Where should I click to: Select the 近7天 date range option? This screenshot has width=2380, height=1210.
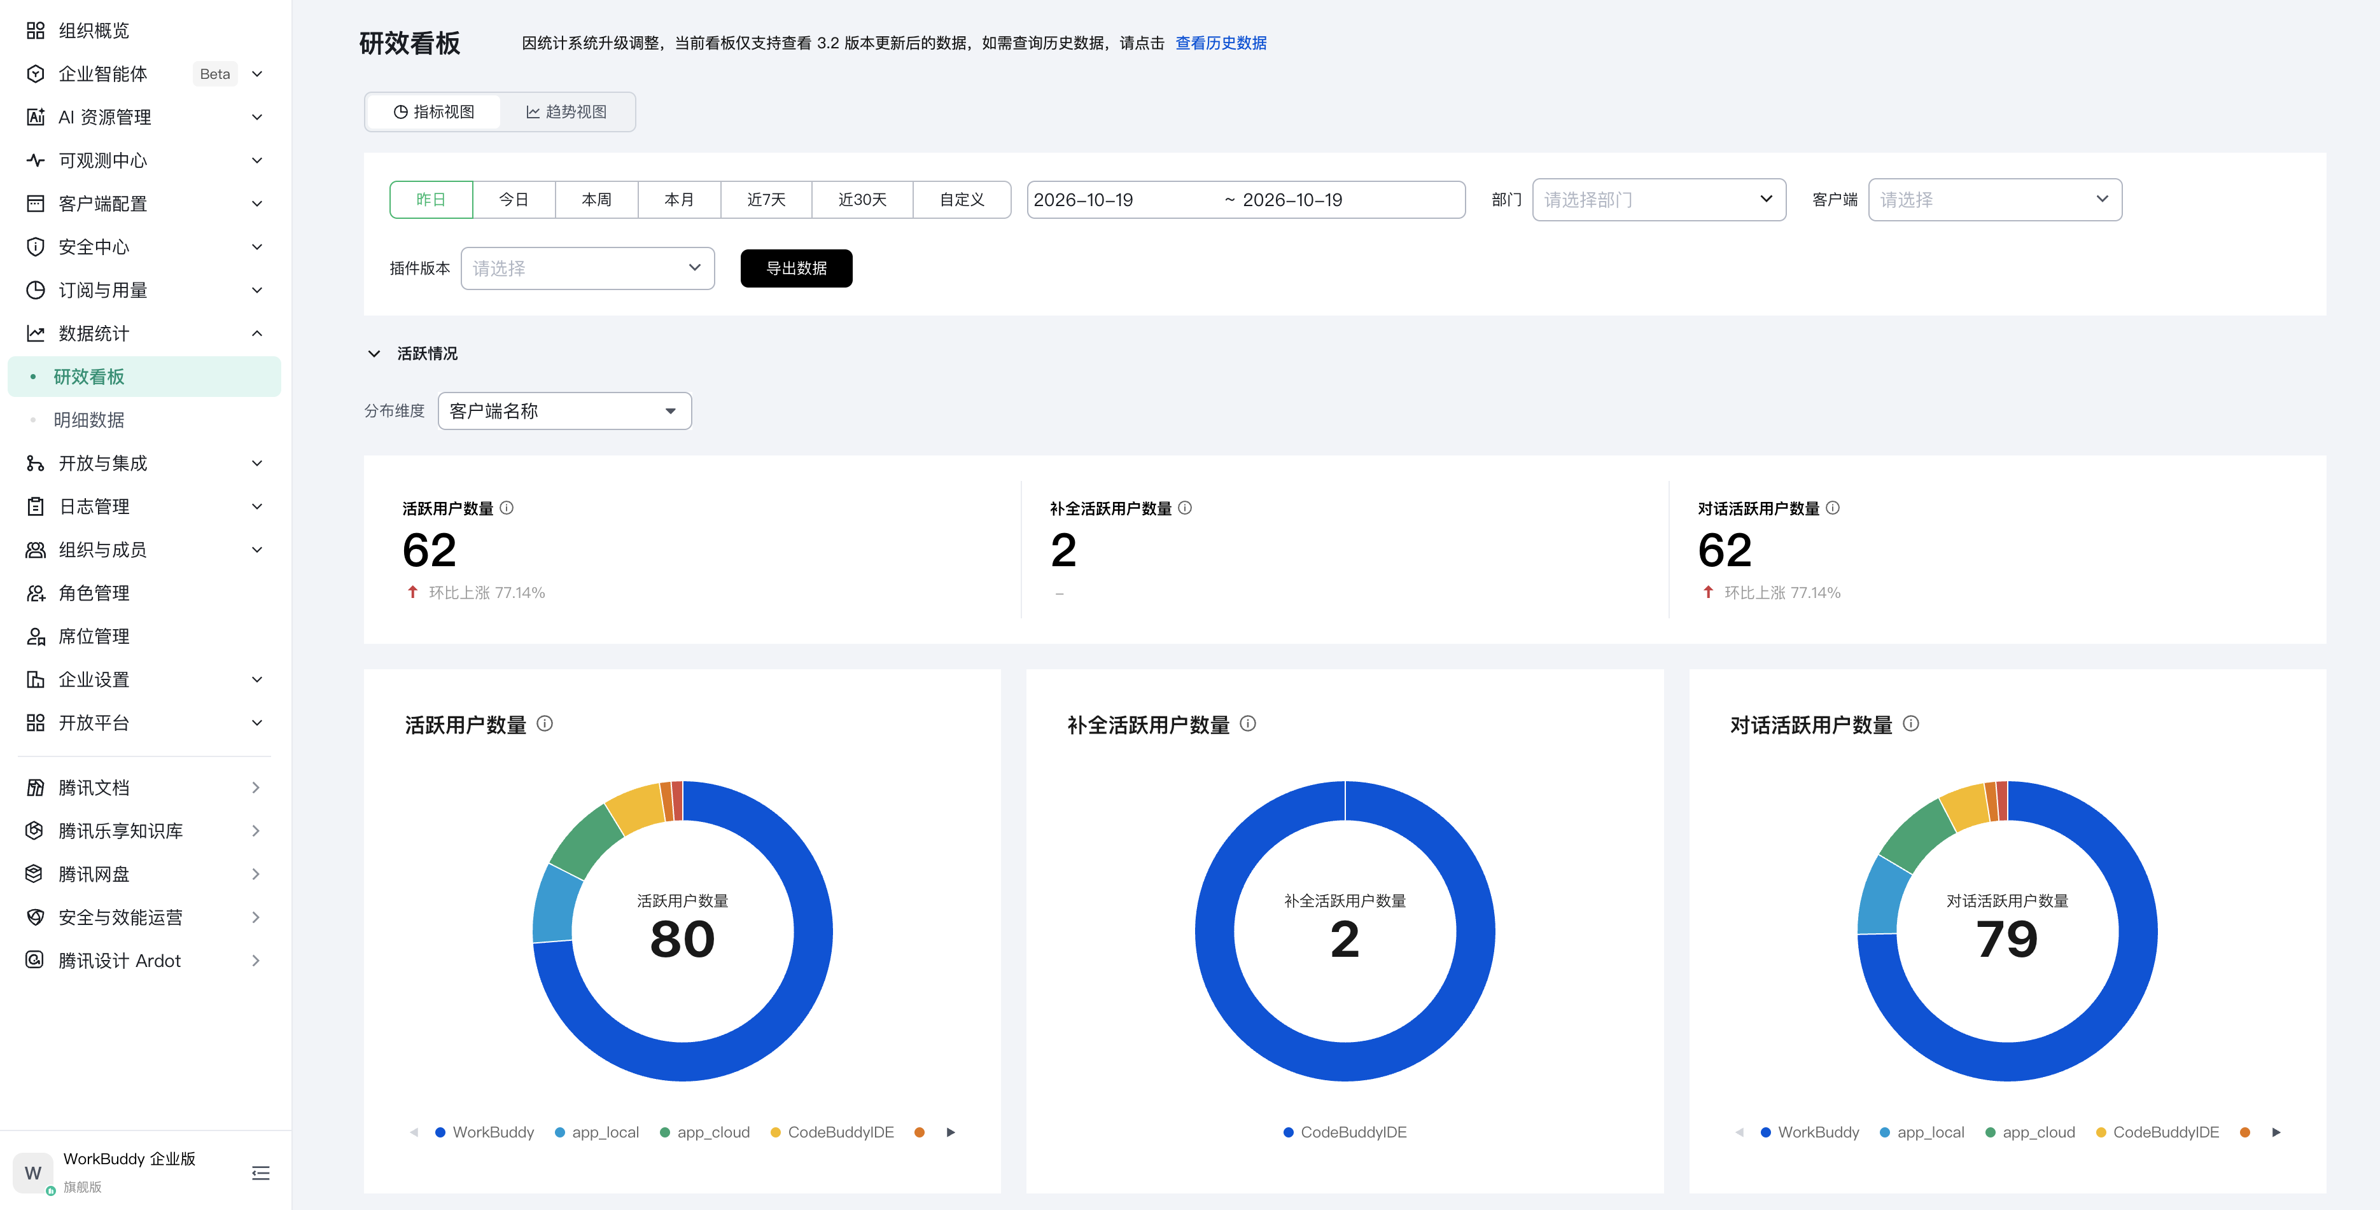point(766,200)
